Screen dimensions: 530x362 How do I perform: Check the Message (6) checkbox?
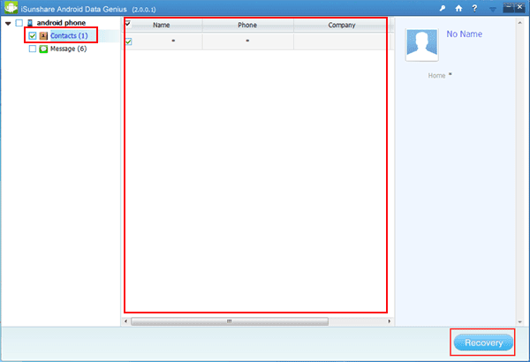click(33, 49)
